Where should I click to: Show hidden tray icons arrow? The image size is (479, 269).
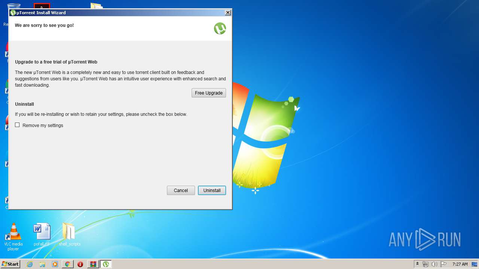tap(417, 264)
